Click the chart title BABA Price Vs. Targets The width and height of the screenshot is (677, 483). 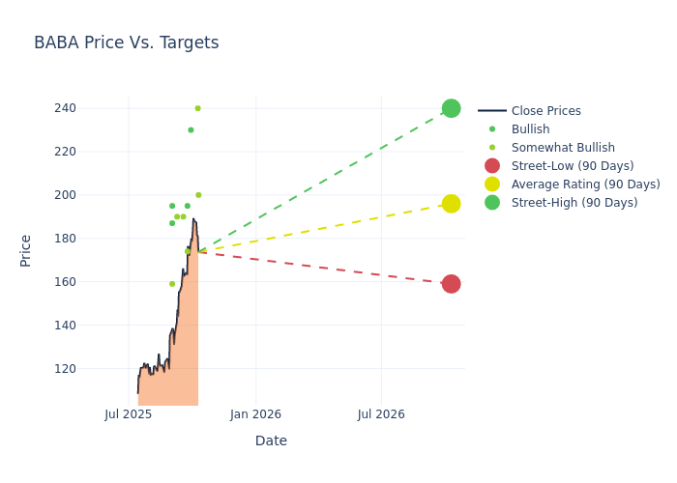(x=126, y=43)
